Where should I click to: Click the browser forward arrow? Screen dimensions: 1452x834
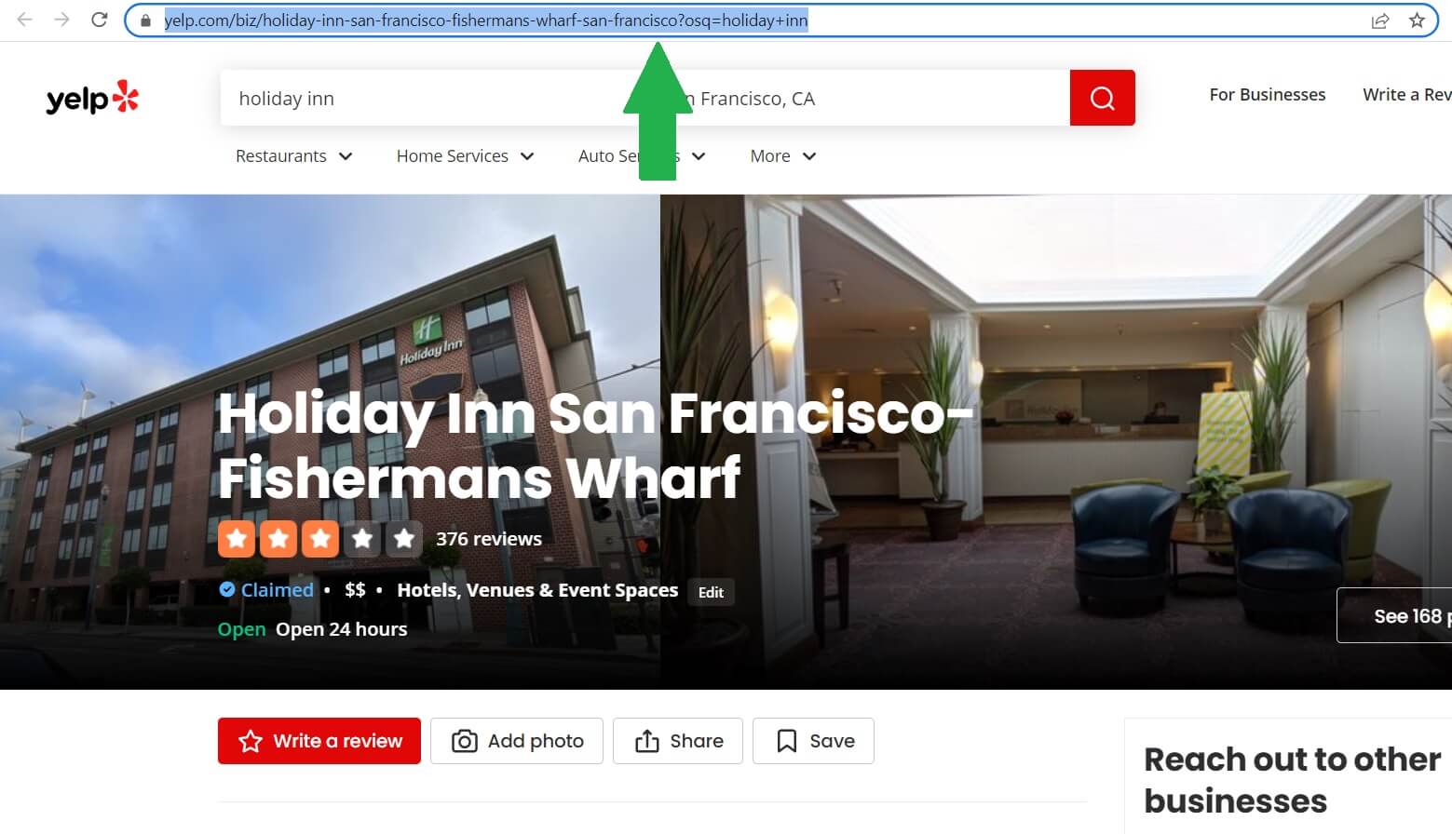[x=61, y=20]
